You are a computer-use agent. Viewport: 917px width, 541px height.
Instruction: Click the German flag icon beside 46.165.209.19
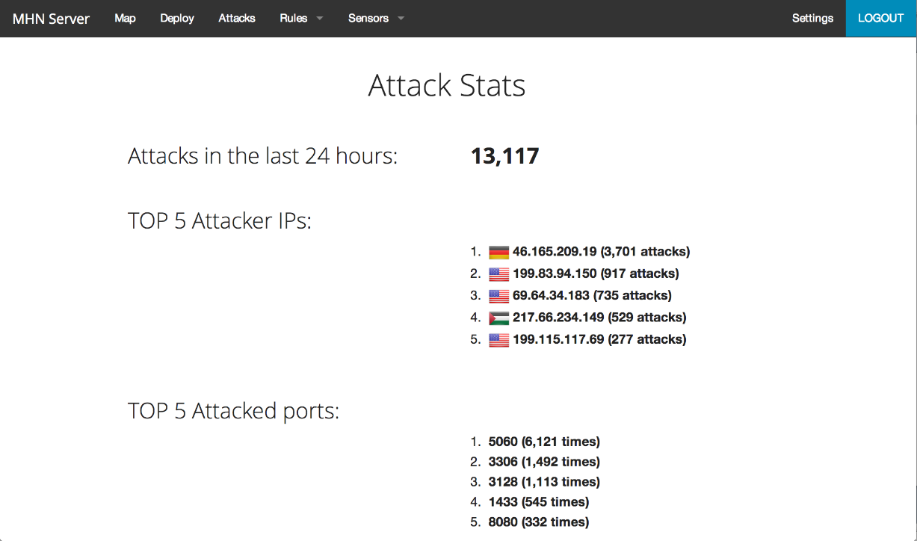pyautogui.click(x=498, y=252)
